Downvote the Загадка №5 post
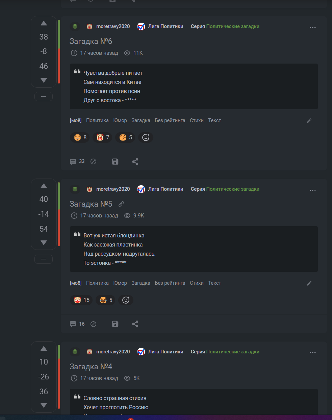332x420 pixels. coord(44,242)
